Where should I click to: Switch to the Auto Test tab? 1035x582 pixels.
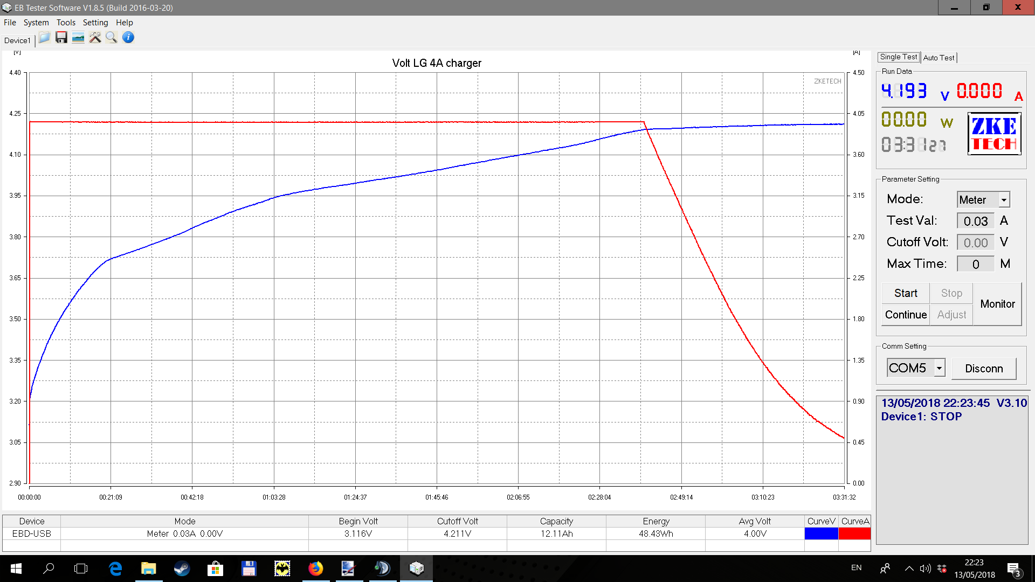[939, 58]
